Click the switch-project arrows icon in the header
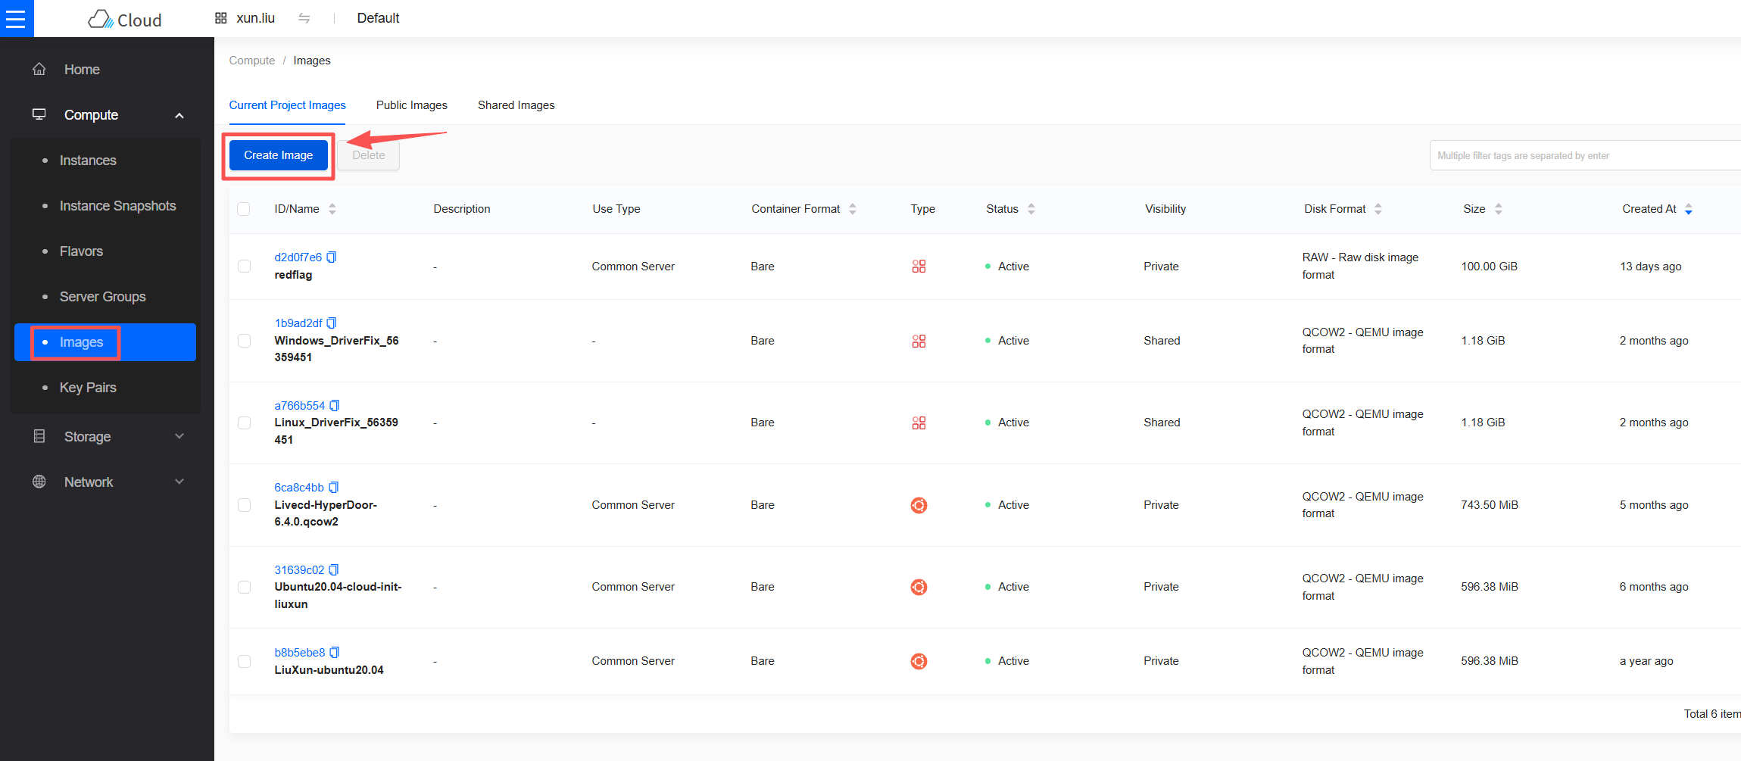The height and width of the screenshot is (761, 1741). click(x=304, y=17)
